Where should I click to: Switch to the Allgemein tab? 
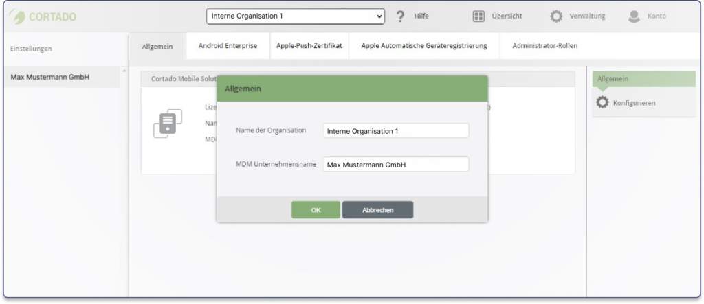click(x=157, y=46)
